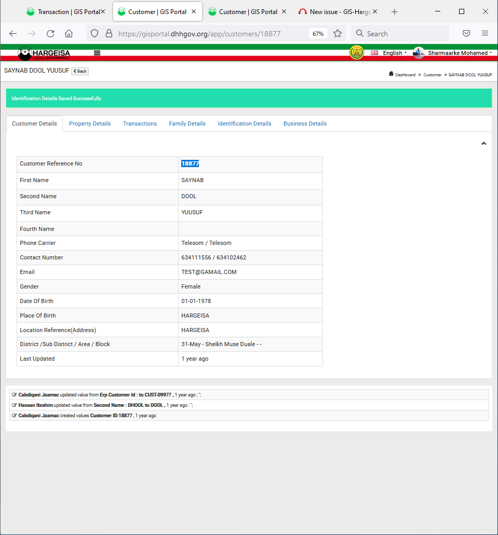The width and height of the screenshot is (498, 535).
Task: Toggle sidebar with hamburger menu icon
Action: (97, 53)
